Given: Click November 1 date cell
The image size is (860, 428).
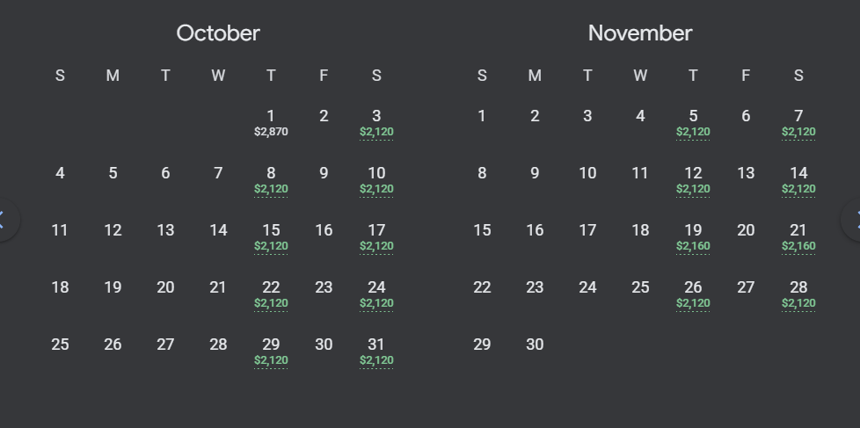Looking at the screenshot, I should tap(482, 117).
